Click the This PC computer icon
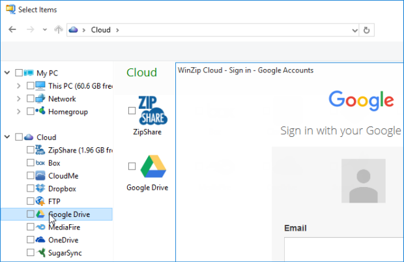Image resolution: width=404 pixels, height=262 pixels. click(40, 85)
